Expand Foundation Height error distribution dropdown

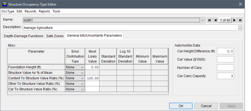[x=82, y=67]
